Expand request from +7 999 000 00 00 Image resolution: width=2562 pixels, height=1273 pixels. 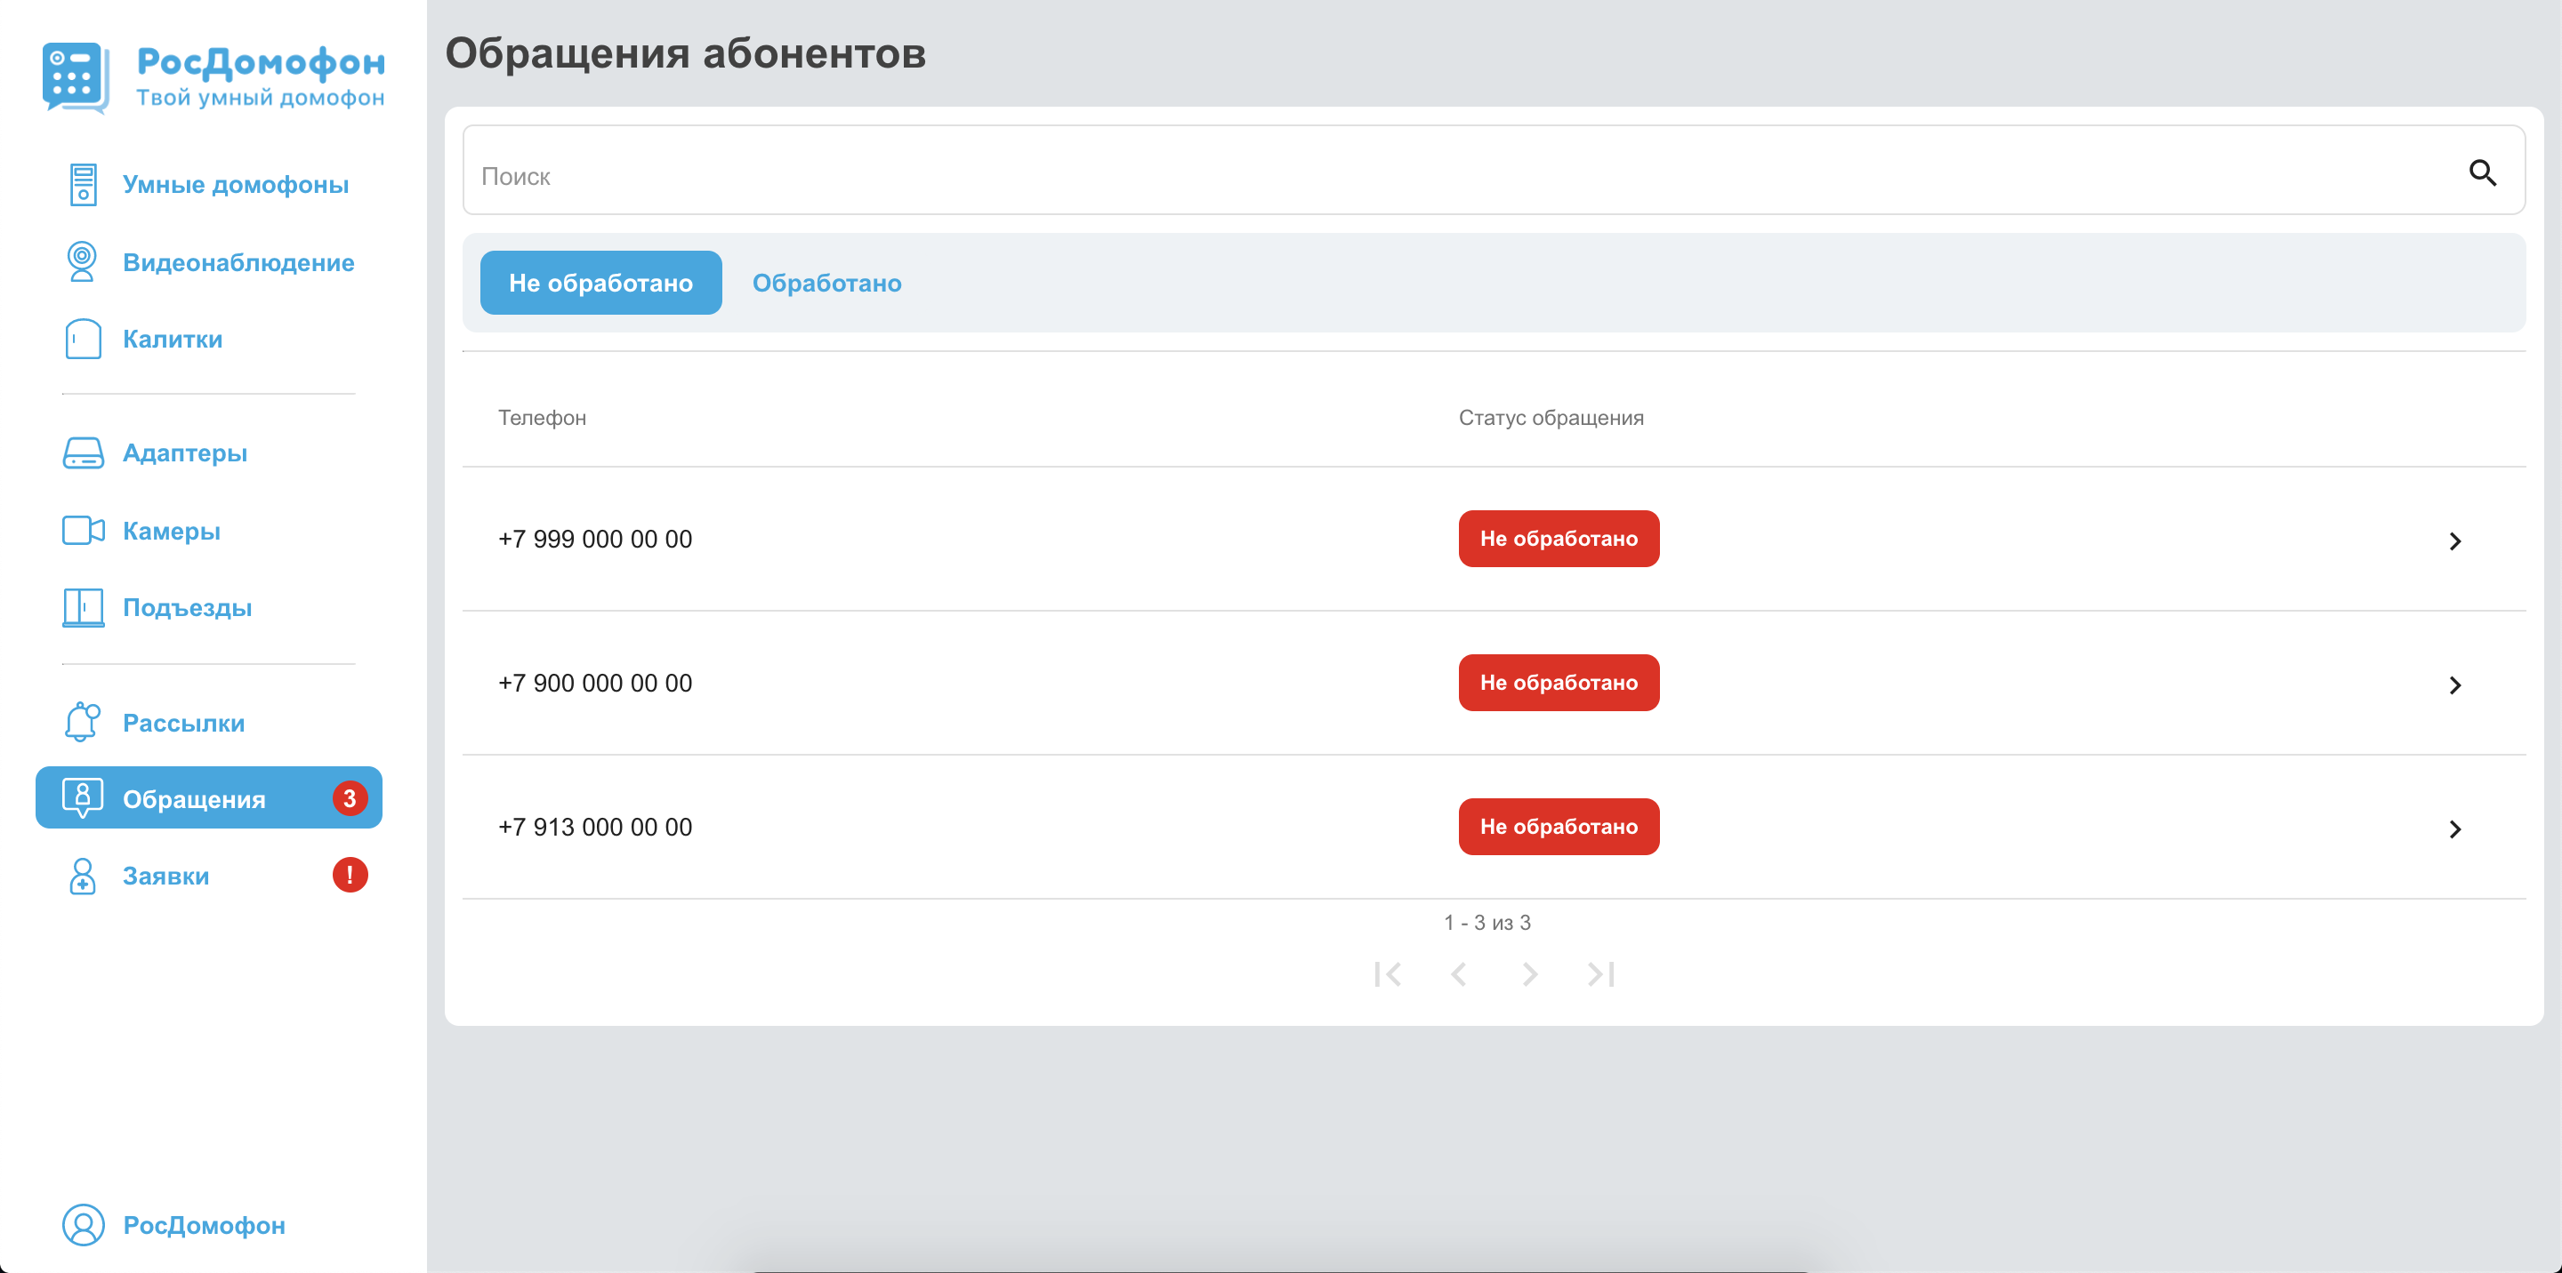[x=2454, y=541]
